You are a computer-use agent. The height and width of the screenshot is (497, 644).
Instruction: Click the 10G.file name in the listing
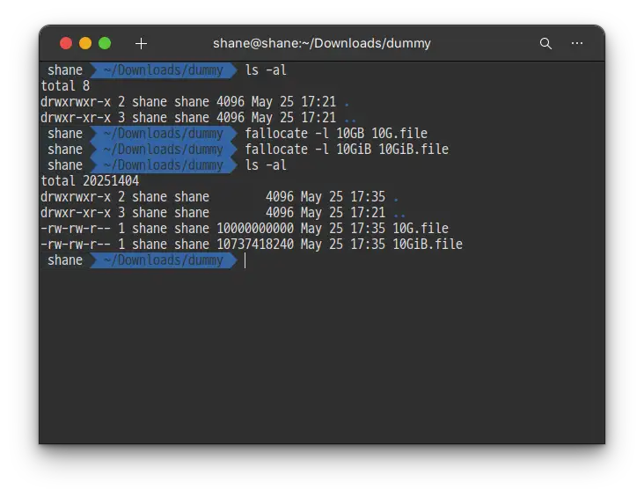coord(421,229)
